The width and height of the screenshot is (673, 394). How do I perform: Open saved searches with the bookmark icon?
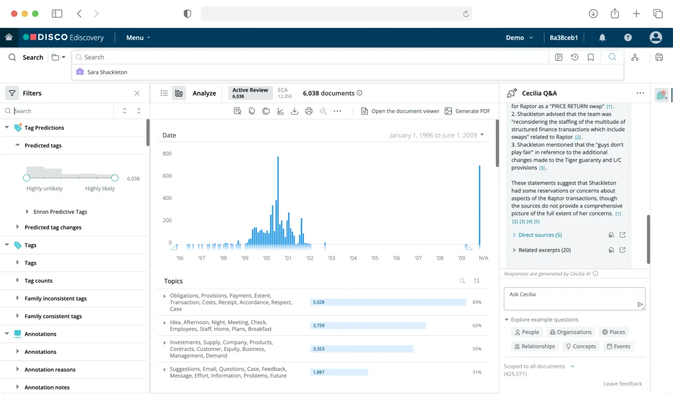click(591, 57)
